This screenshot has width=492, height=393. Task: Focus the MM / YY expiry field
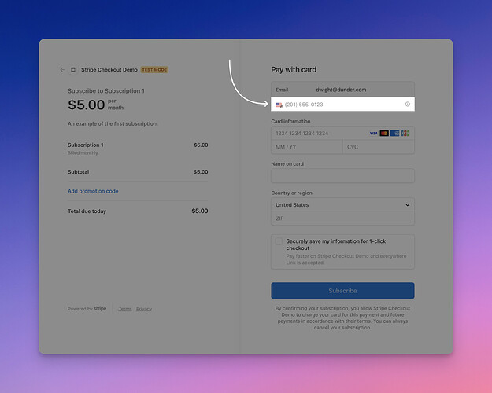pyautogui.click(x=307, y=147)
